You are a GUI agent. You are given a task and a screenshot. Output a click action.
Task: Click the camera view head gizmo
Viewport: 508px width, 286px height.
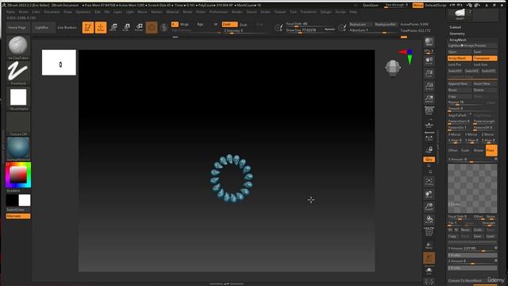pos(393,68)
